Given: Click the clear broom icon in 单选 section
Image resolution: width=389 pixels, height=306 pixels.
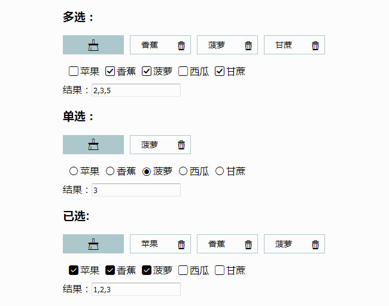Looking at the screenshot, I should click(93, 145).
